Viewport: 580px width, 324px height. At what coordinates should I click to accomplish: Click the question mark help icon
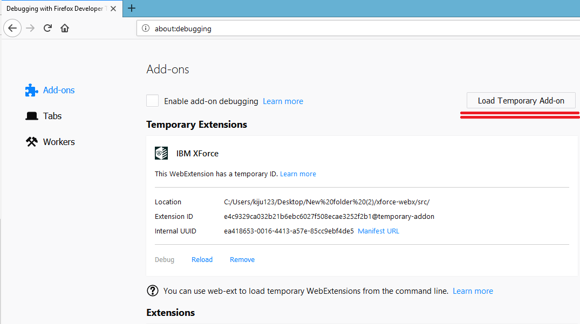coord(152,291)
